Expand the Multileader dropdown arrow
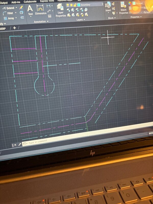This screenshot has width=153, height=204. 53,11
